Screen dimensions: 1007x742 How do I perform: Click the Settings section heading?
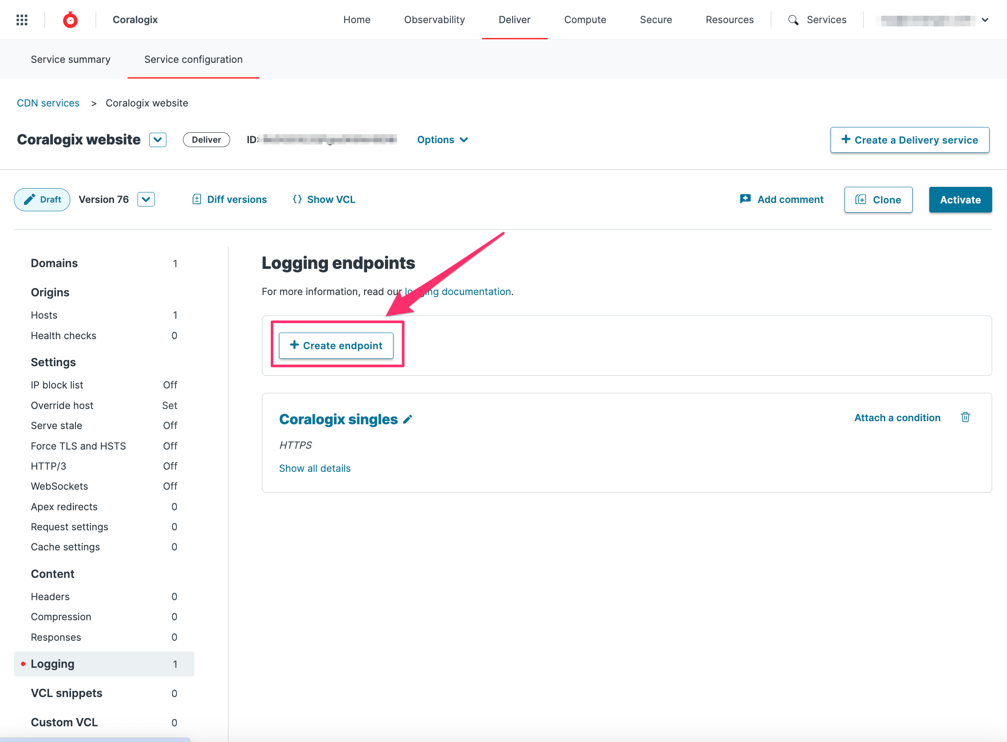coord(53,362)
